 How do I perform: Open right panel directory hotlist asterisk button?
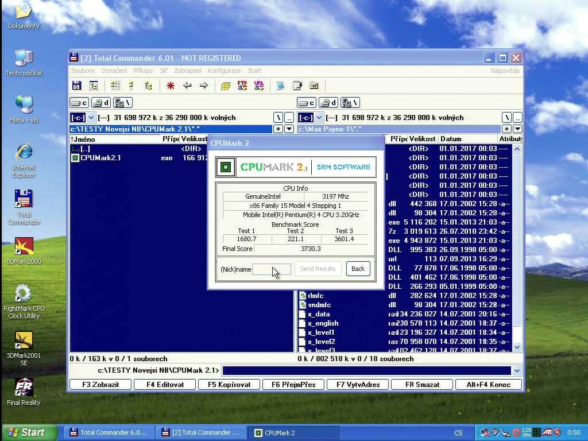[x=507, y=129]
